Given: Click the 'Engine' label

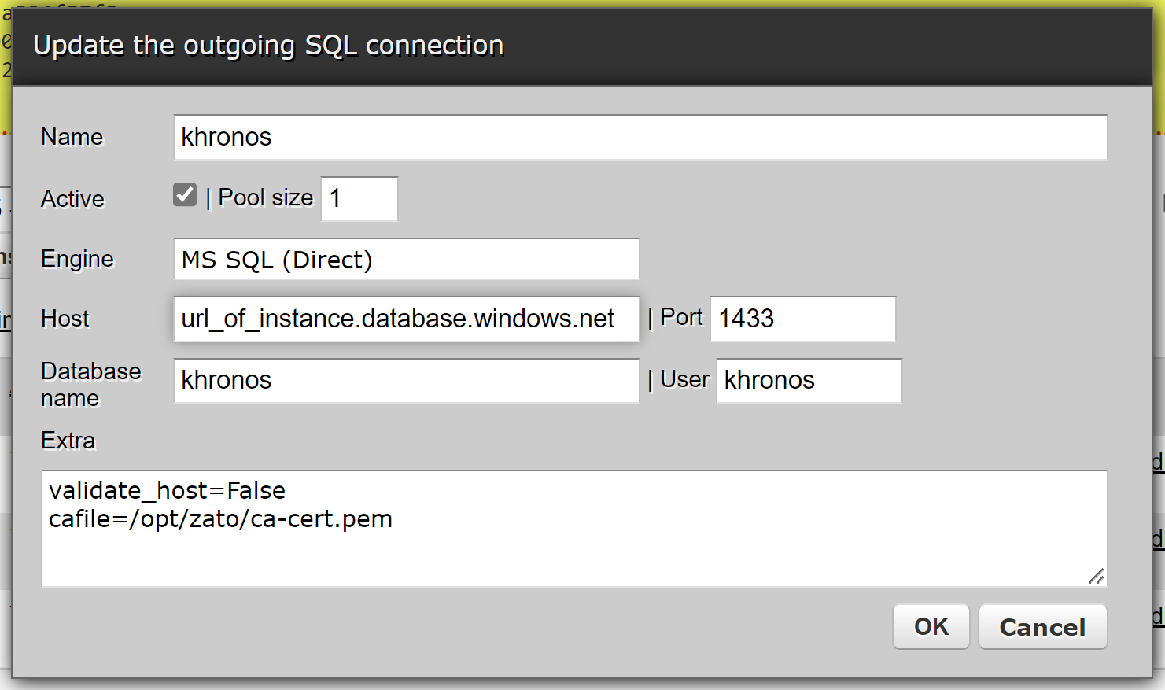Looking at the screenshot, I should 77,259.
